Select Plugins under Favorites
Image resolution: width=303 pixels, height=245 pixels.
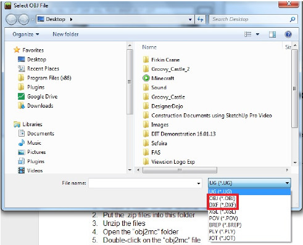click(x=31, y=87)
